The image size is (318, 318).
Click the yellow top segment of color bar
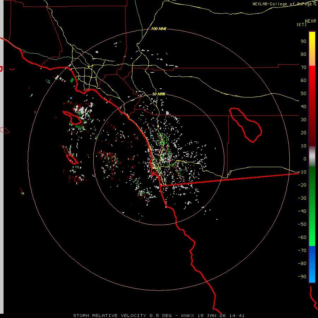312,49
